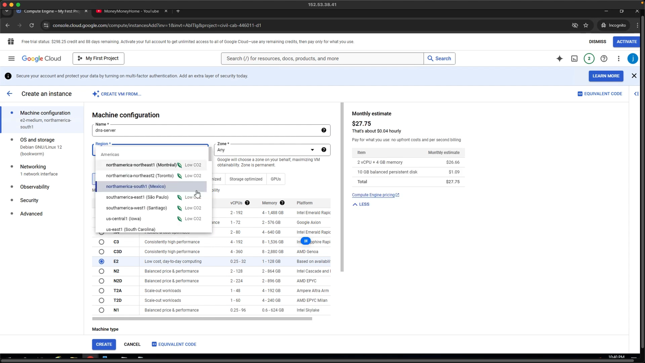
Task: Click the free trial gift icon
Action: pos(11,42)
